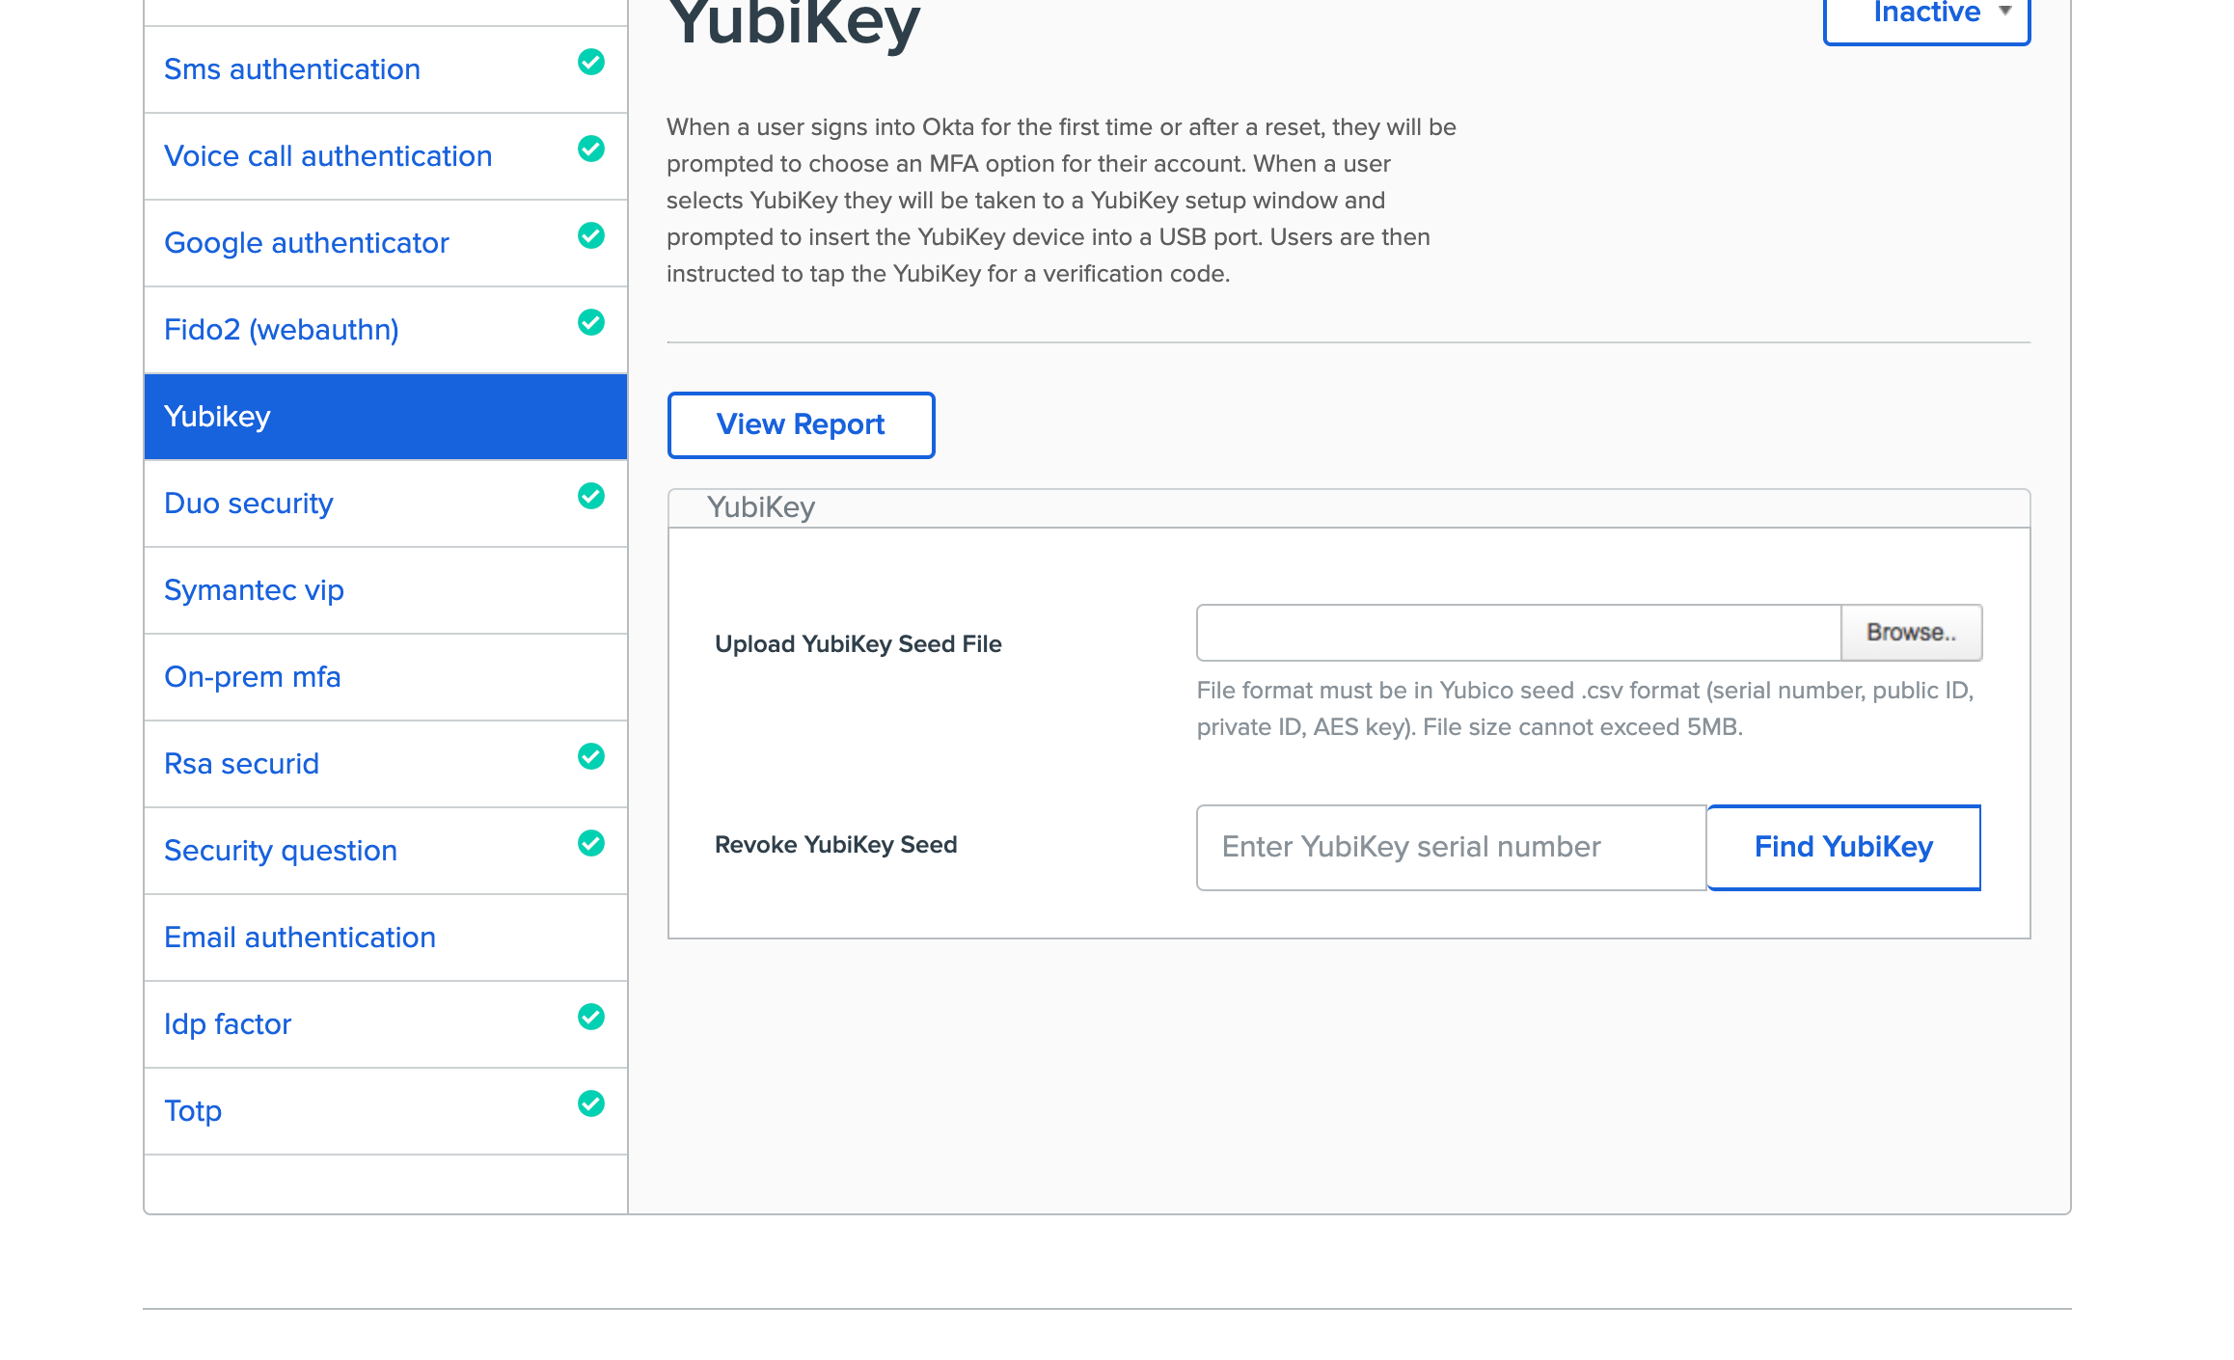
Task: Click the YubiKey serial number input field
Action: pos(1450,847)
